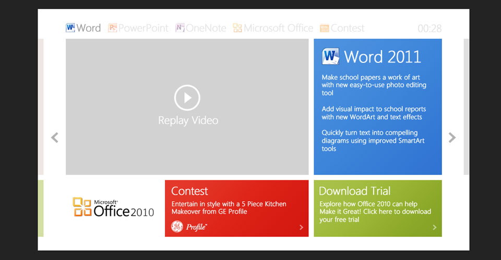The width and height of the screenshot is (501, 260).
Task: Go to the next slide with the right arrow
Action: pos(452,137)
